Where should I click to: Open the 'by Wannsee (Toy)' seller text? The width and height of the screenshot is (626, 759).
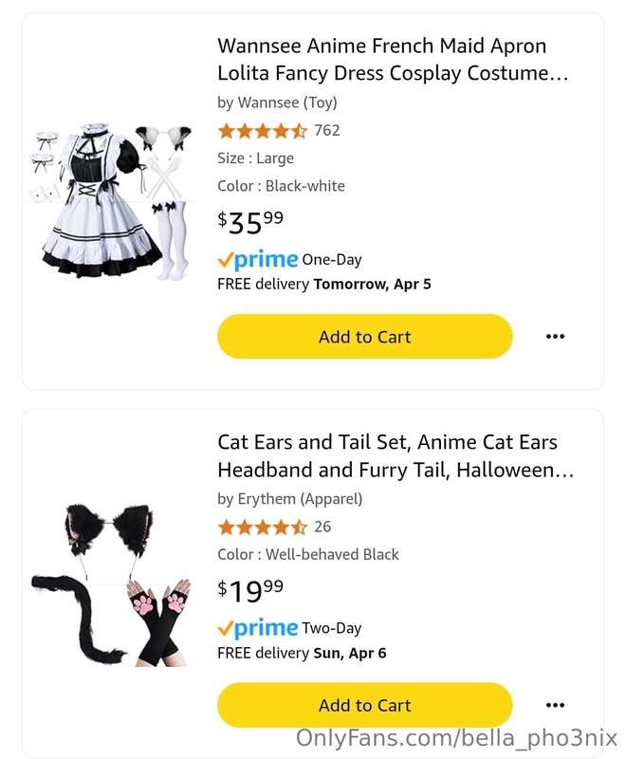tap(277, 102)
